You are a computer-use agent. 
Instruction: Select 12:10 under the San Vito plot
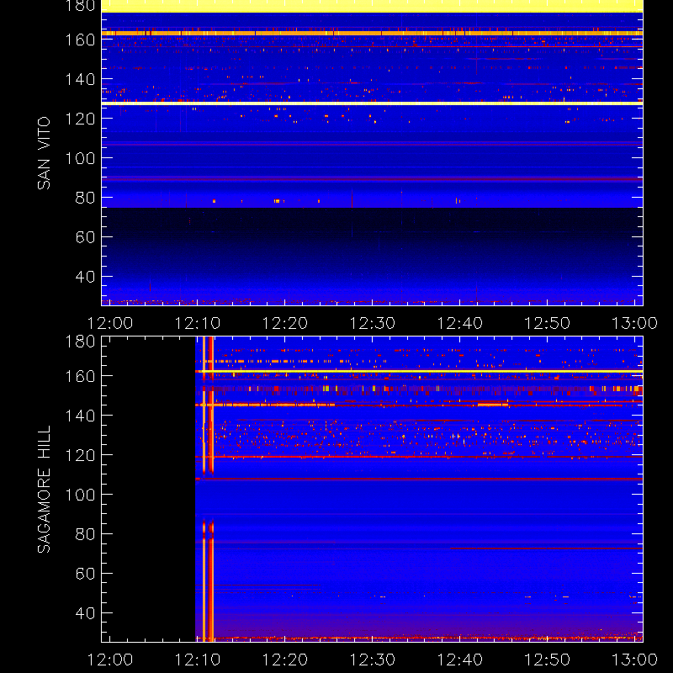pos(198,323)
